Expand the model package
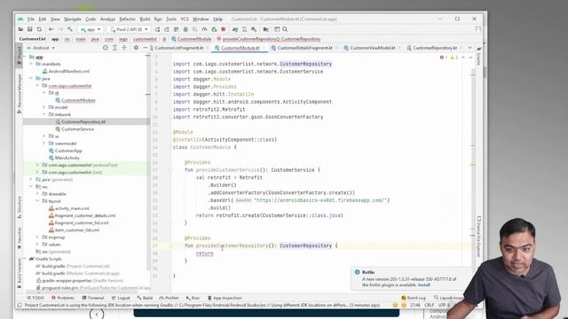The image size is (568, 319). click(x=44, y=107)
